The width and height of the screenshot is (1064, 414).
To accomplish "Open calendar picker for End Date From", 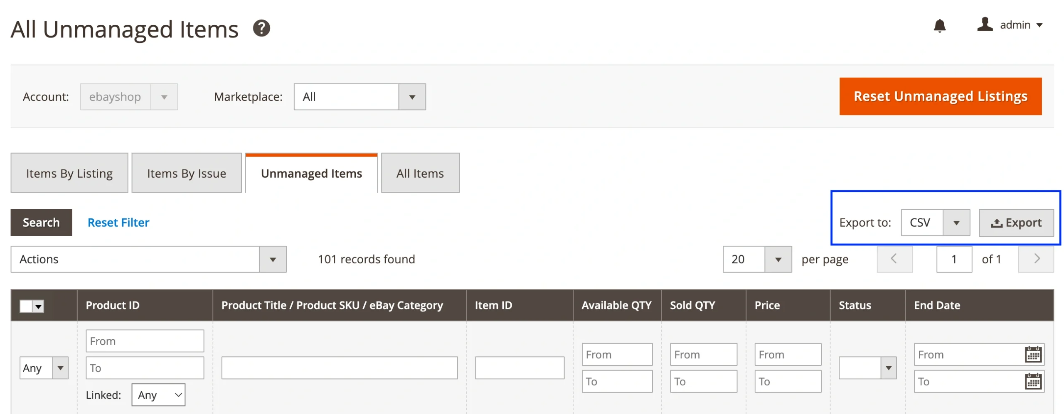I will (x=1033, y=354).
